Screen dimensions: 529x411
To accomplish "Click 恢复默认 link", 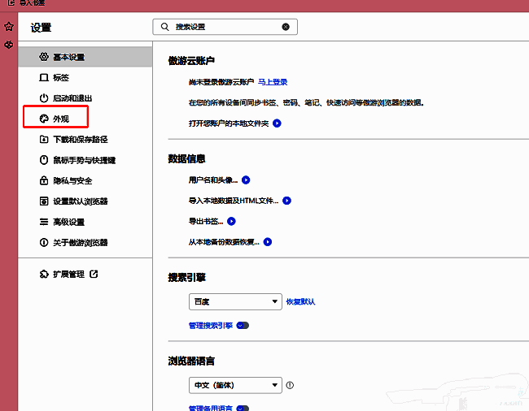I will [x=300, y=301].
